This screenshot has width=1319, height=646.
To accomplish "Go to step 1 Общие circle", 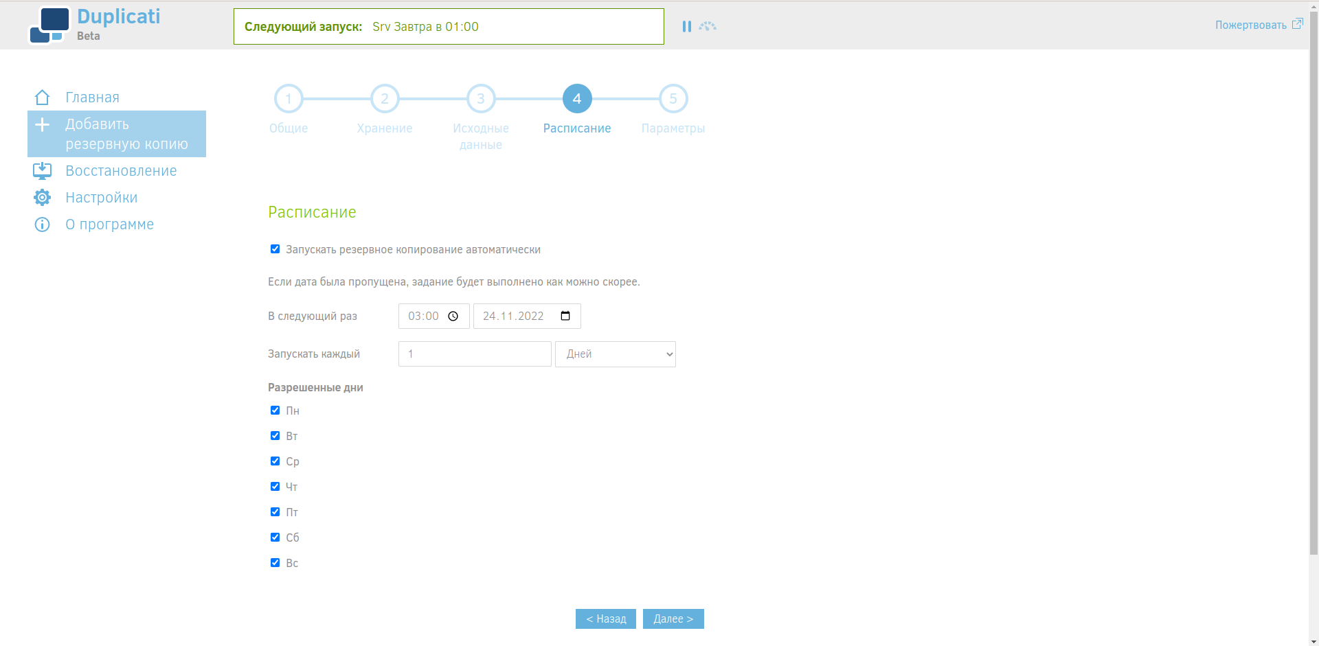I will pyautogui.click(x=289, y=99).
